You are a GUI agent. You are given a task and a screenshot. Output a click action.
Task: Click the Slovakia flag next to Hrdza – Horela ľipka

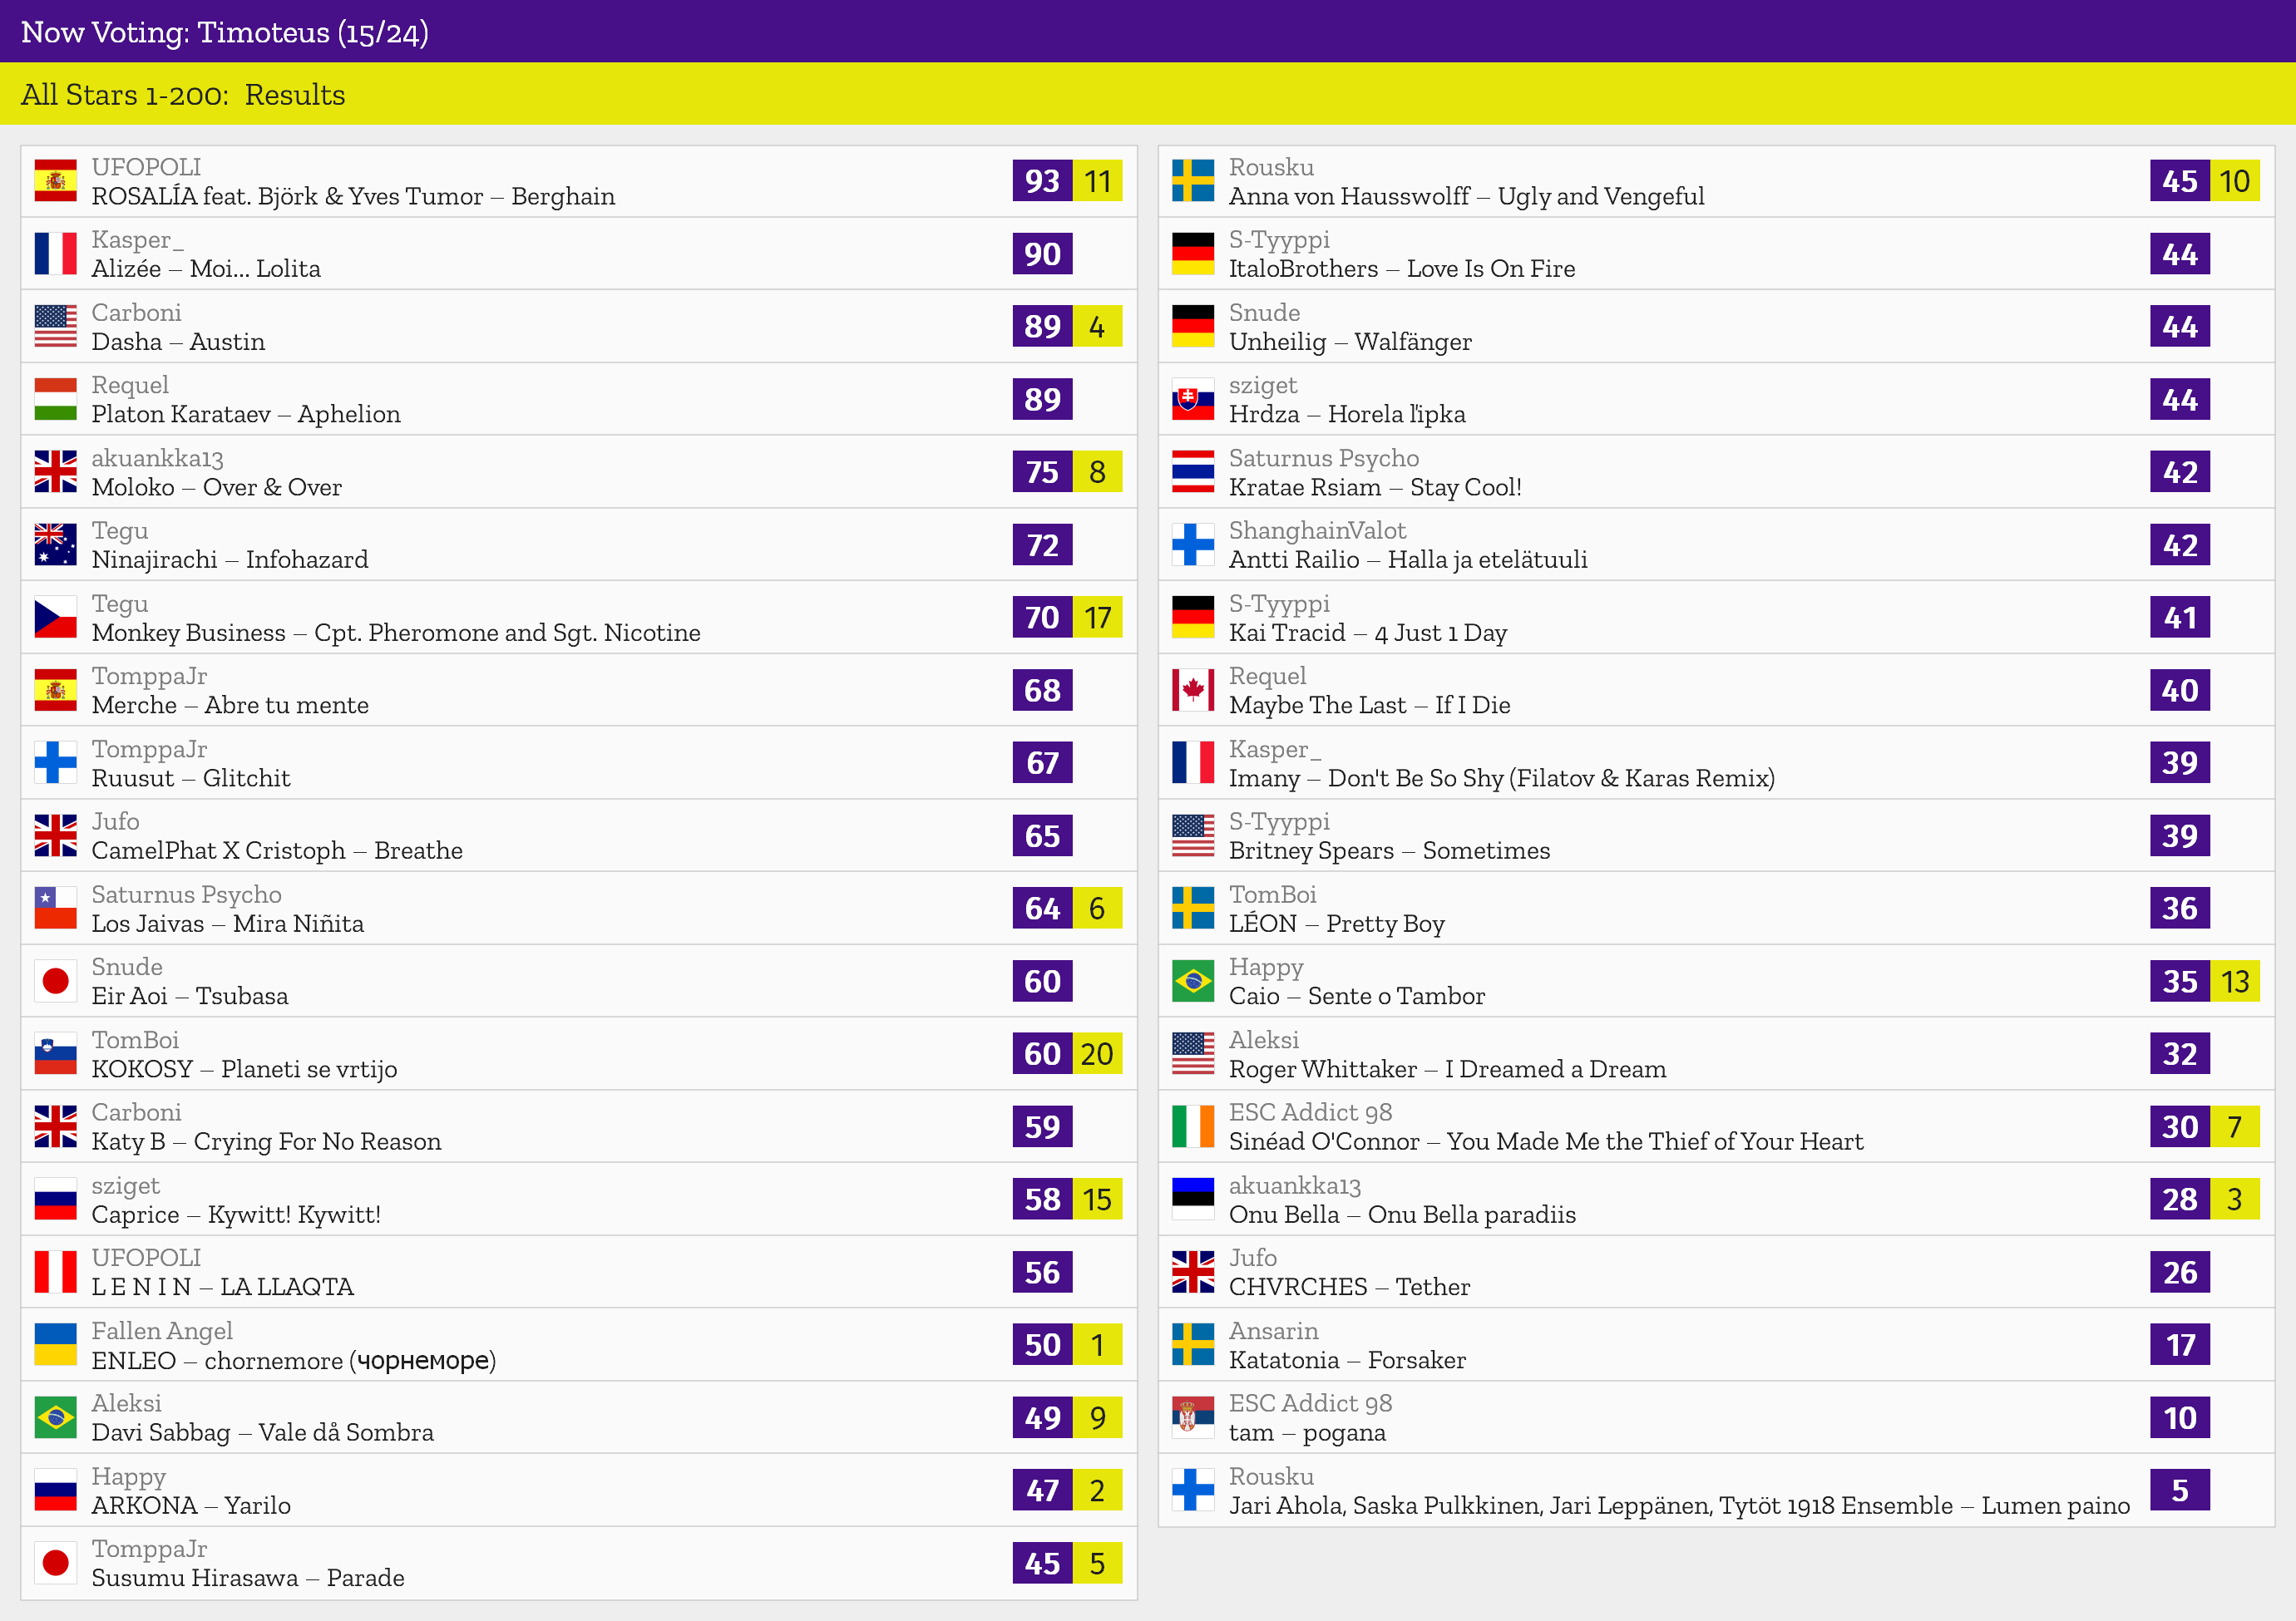pos(1193,399)
